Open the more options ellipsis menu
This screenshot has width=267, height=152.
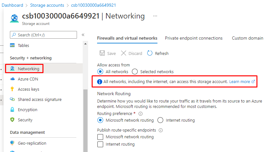coord(155,16)
